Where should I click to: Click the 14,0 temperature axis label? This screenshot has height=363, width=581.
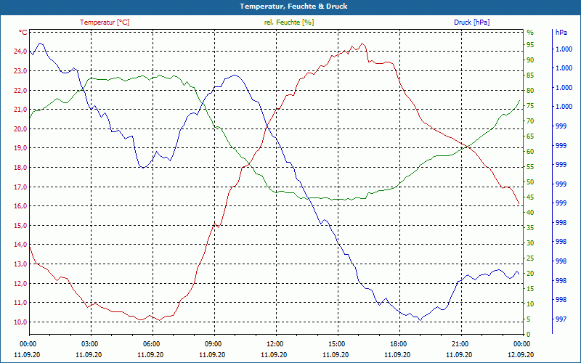click(20, 245)
